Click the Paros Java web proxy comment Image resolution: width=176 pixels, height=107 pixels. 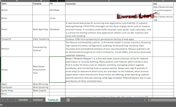click(109, 29)
